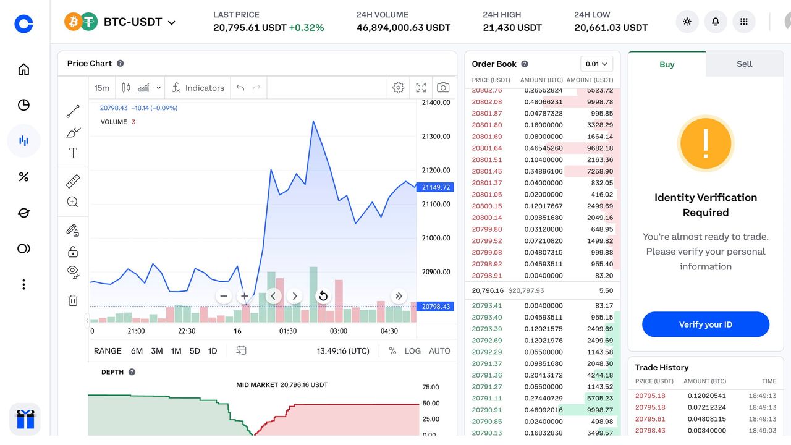This screenshot has height=445, width=791.
Task: Select the trend line drawing tool
Action: (x=73, y=111)
